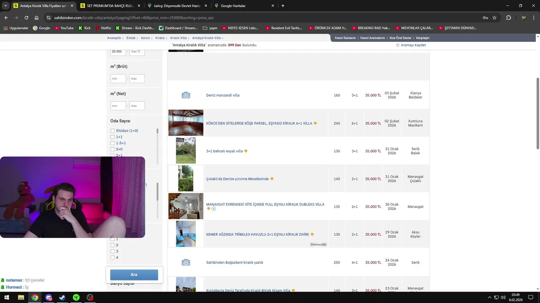Open the Deniz manzarali villa listing
The height and width of the screenshot is (303, 540).
pos(223,96)
